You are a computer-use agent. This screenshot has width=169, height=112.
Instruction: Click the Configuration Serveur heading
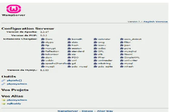[28, 29]
